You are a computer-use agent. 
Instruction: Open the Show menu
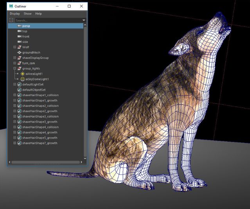pyautogui.click(x=27, y=14)
